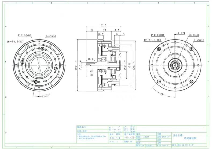The image size is (212, 149).
Task: Select the 12-Ø3.5 THR hole annotation
Action: [x=152, y=40]
